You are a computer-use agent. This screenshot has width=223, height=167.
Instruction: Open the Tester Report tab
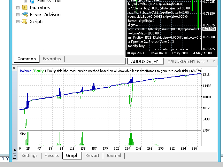coord(92,156)
